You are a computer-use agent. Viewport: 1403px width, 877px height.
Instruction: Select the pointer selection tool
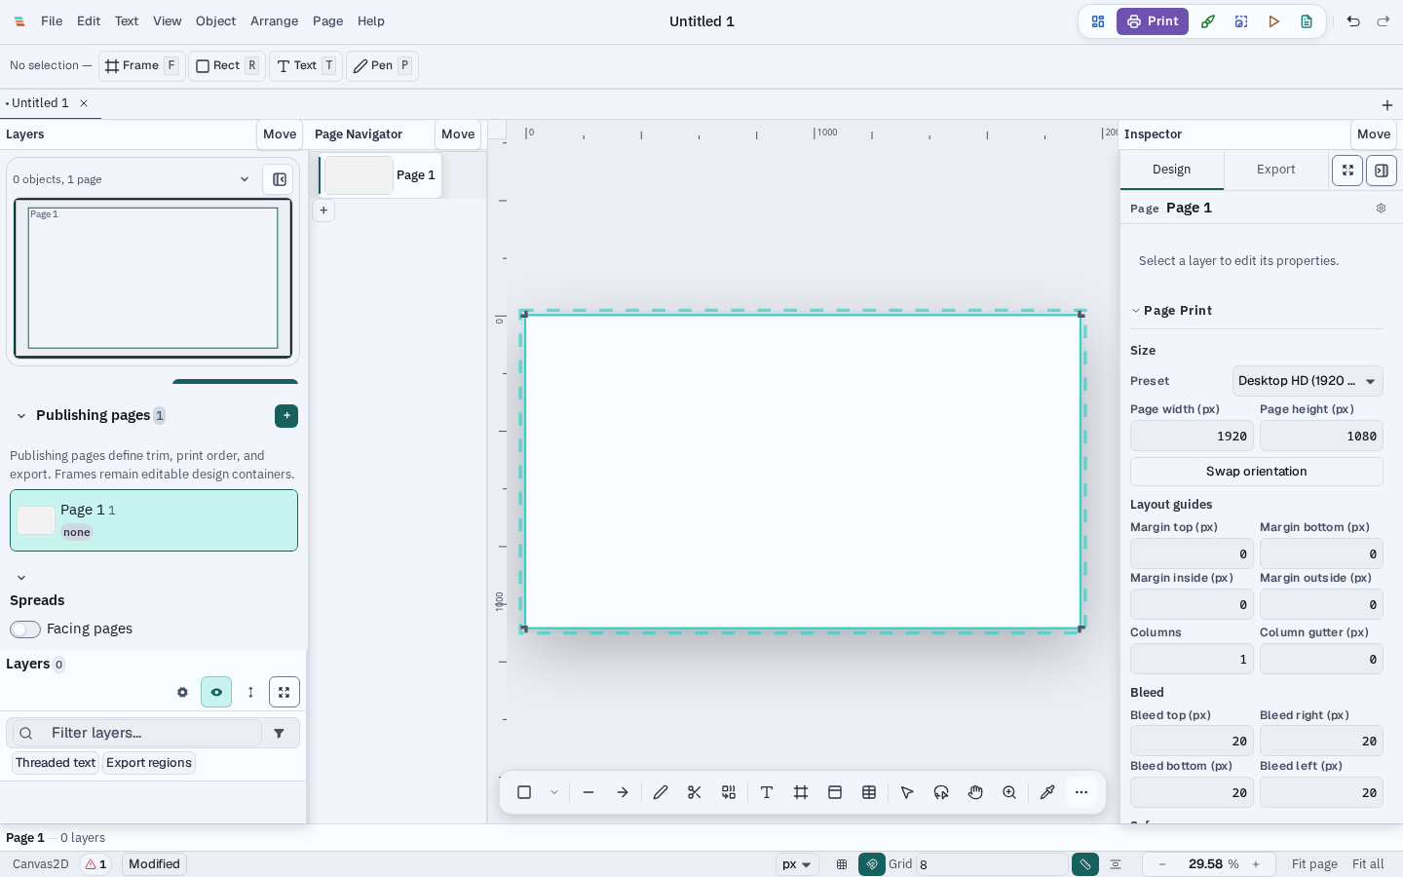point(907,792)
